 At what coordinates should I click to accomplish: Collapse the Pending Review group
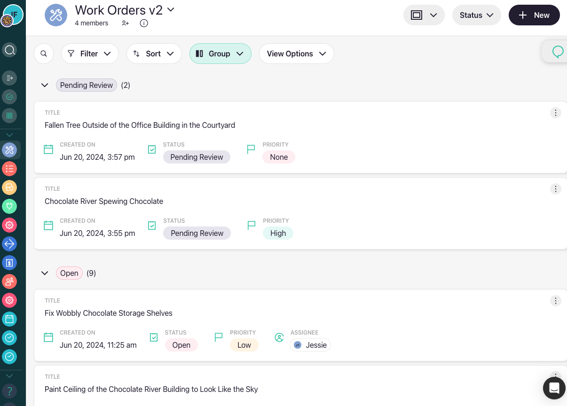[x=45, y=85]
